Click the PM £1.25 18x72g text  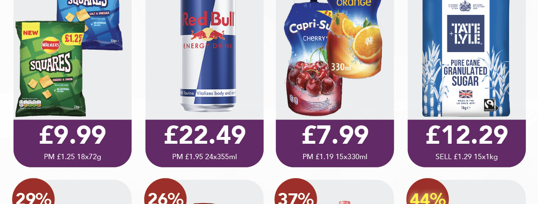(72, 157)
